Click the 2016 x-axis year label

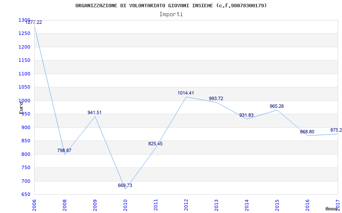[x=307, y=205]
